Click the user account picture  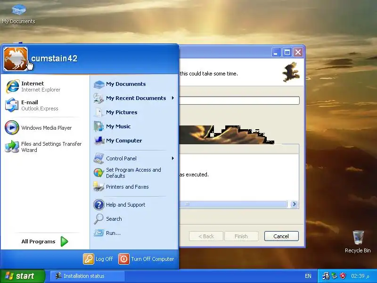click(16, 59)
